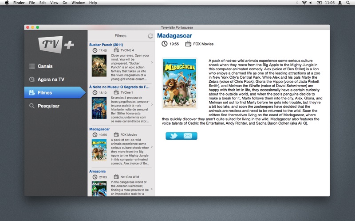Click the Wi-Fi status icon
Screen dimensions: 355x221
coord(304,3)
